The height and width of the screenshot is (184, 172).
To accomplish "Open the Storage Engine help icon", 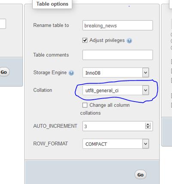I will [x=71, y=73].
